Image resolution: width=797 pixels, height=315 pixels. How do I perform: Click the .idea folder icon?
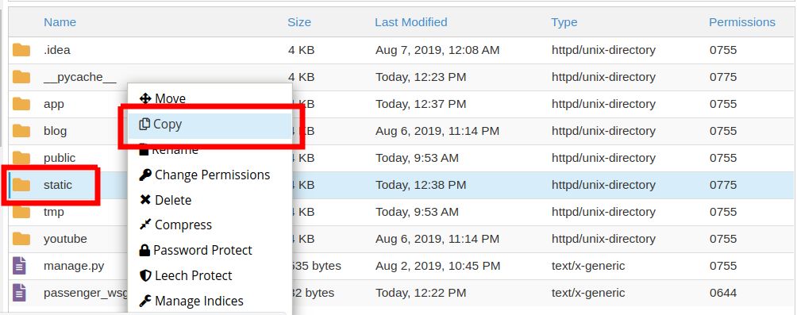click(x=21, y=50)
